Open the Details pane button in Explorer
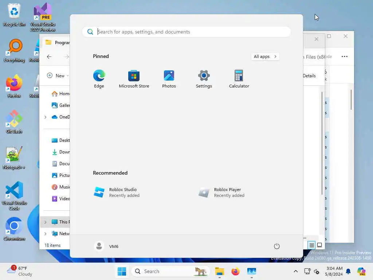 click(309, 76)
